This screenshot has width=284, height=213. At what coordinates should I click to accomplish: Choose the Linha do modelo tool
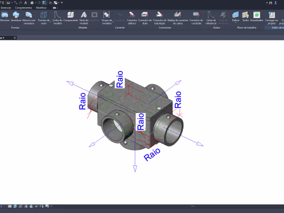tap(57, 18)
